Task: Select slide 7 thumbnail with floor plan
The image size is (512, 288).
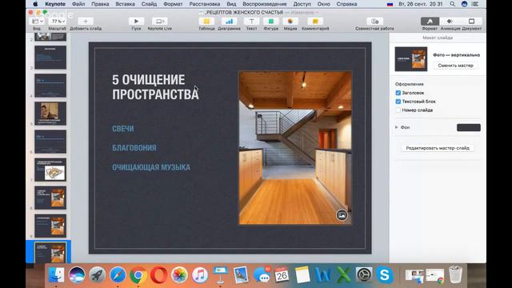Action: 50,170
